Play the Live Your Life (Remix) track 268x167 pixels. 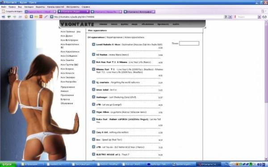(93, 62)
